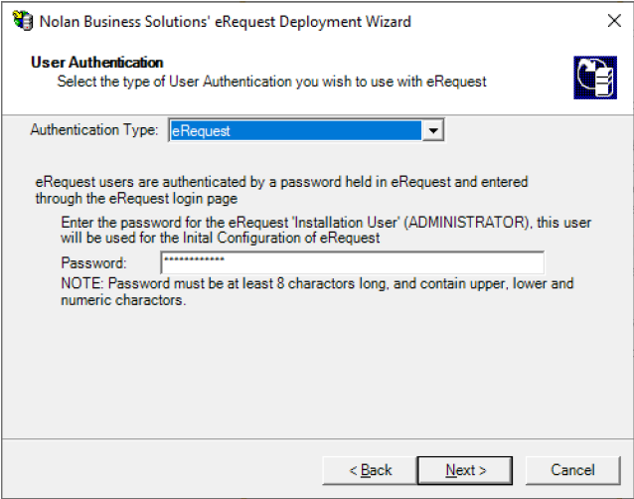The height and width of the screenshot is (499, 634).
Task: Click the 'Password:' field label
Action: (x=94, y=263)
